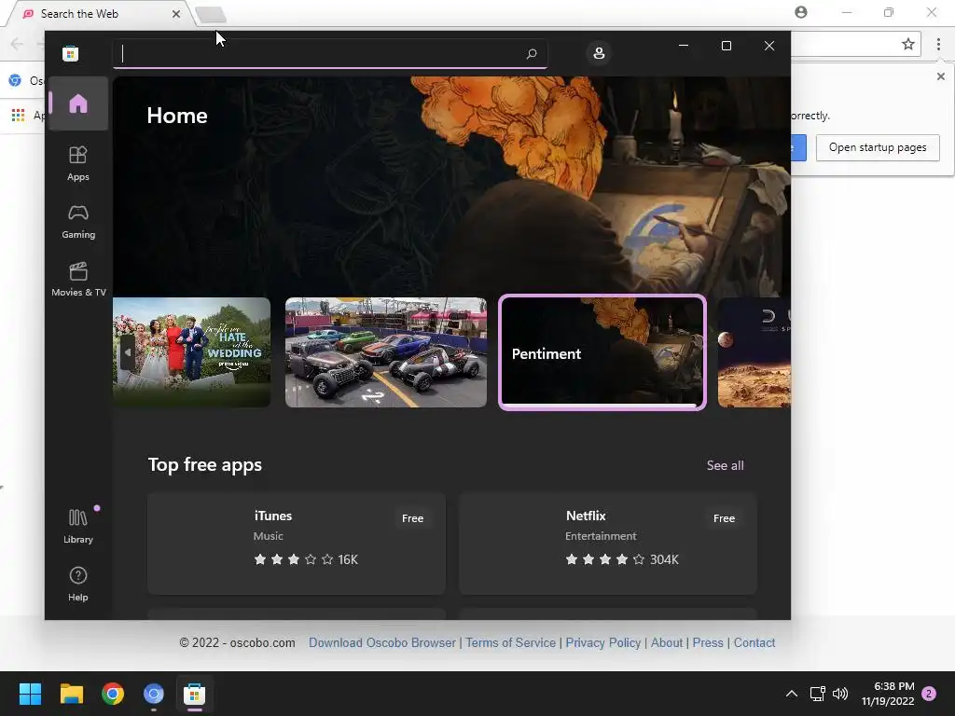955x716 pixels.
Task: Show previous carousel item with left arrow
Action: 127,351
